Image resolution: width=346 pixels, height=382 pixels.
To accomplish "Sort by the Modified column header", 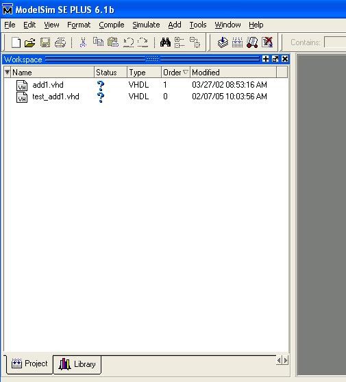I will (234, 72).
